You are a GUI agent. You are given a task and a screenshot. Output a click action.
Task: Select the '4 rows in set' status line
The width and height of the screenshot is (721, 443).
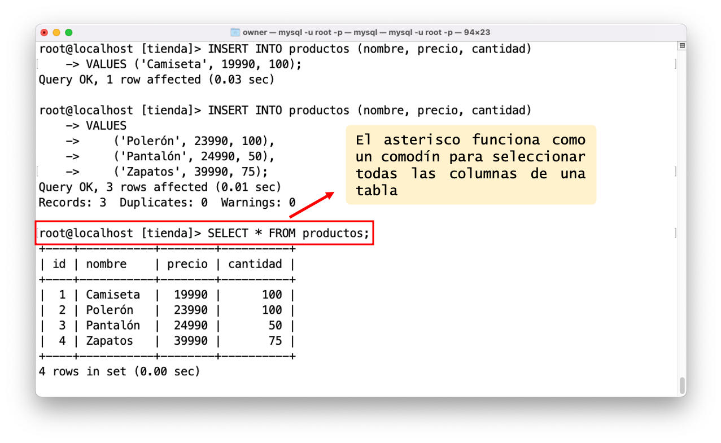(x=119, y=371)
